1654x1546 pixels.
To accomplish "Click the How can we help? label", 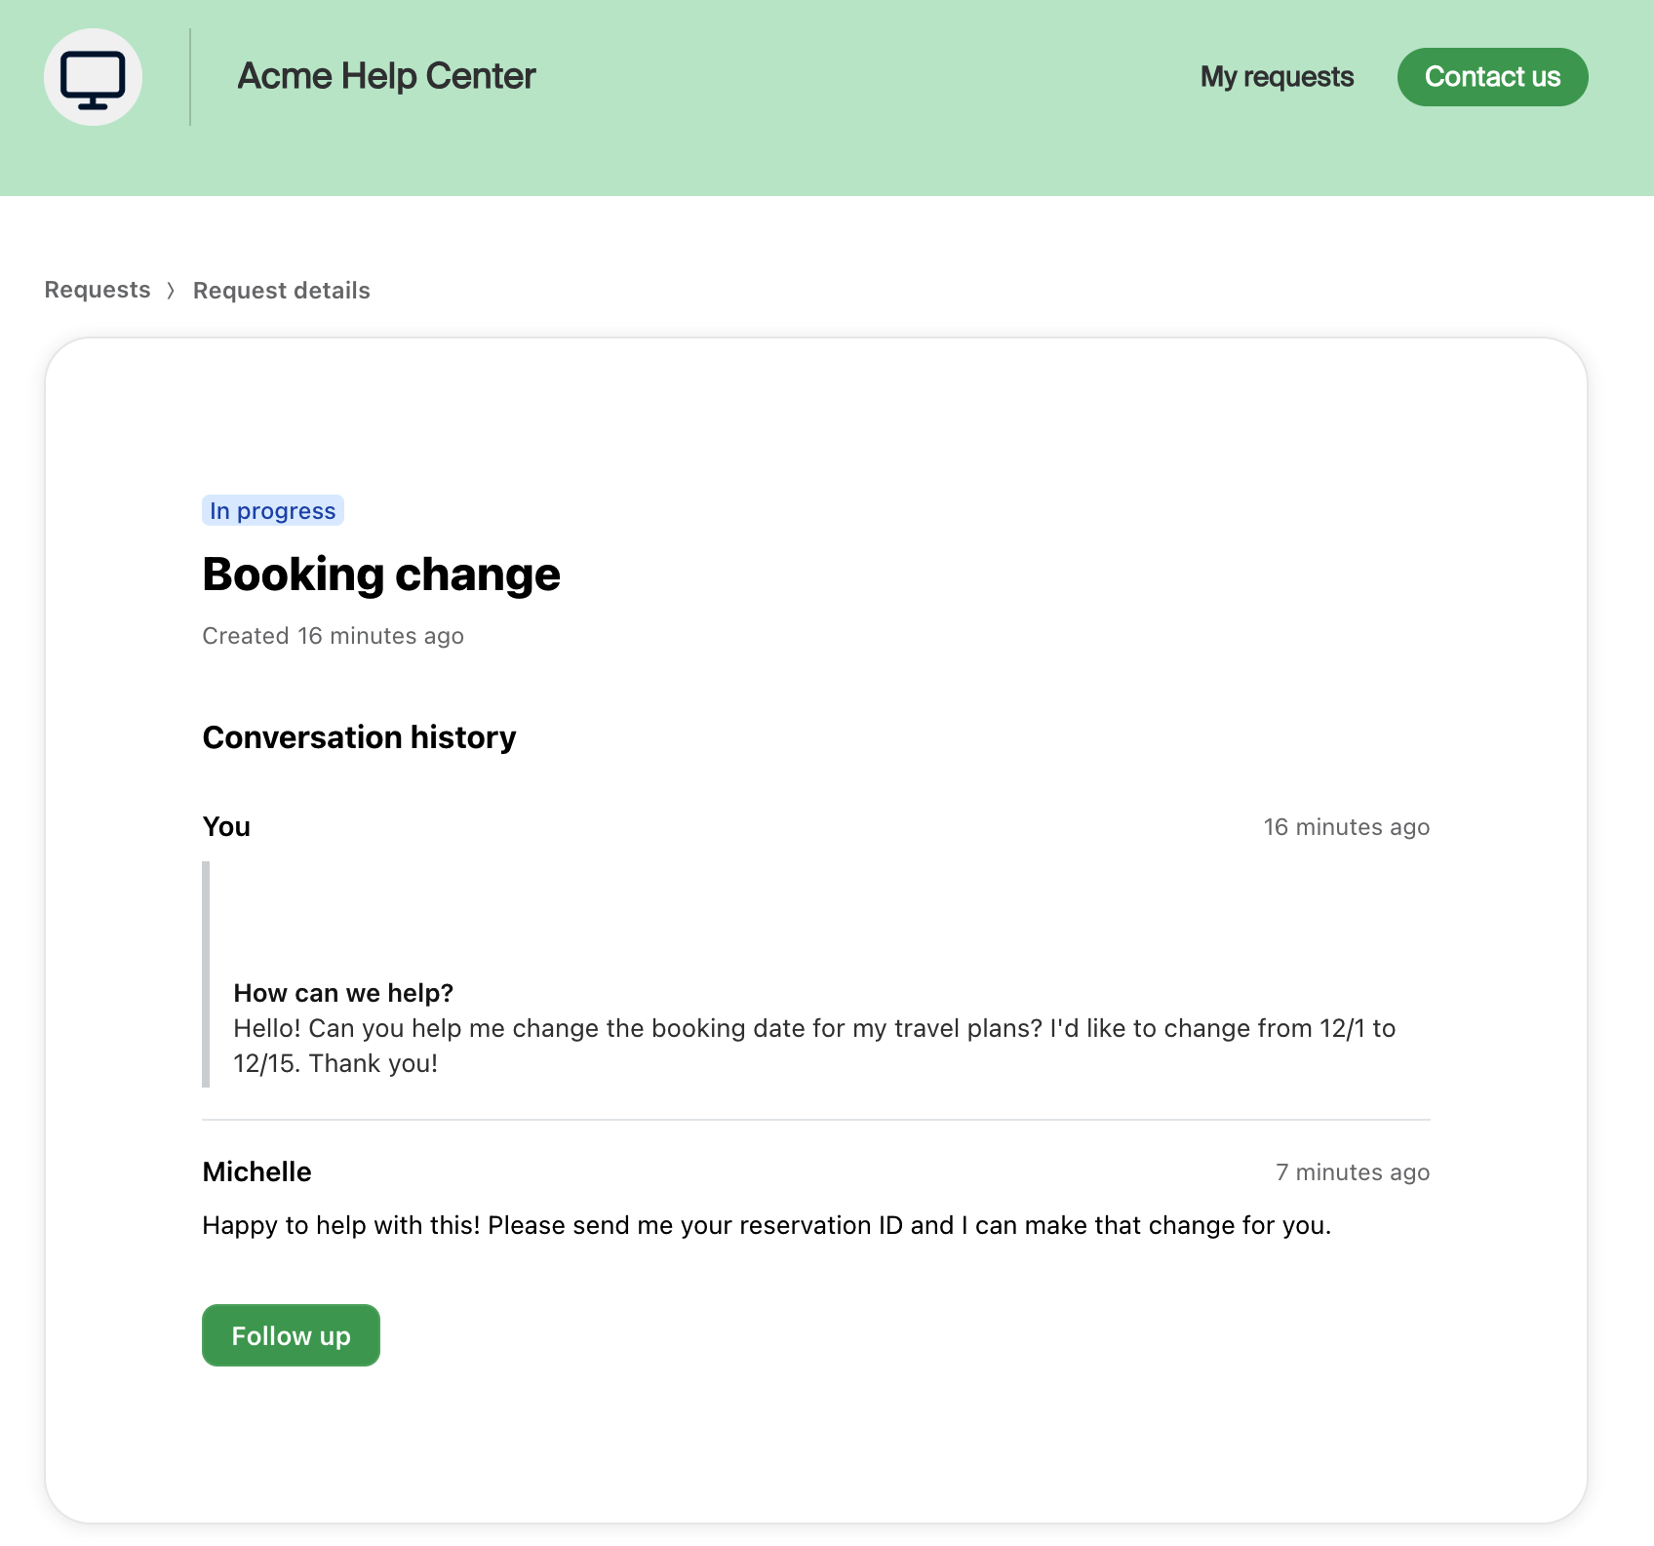I will pos(343,993).
